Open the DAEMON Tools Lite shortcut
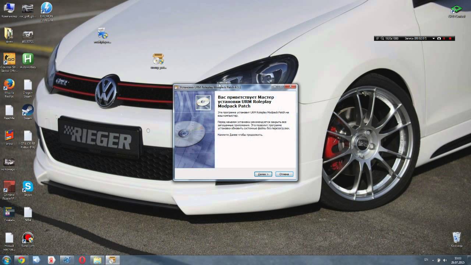Screen dimensions: 471x265 pos(46,12)
